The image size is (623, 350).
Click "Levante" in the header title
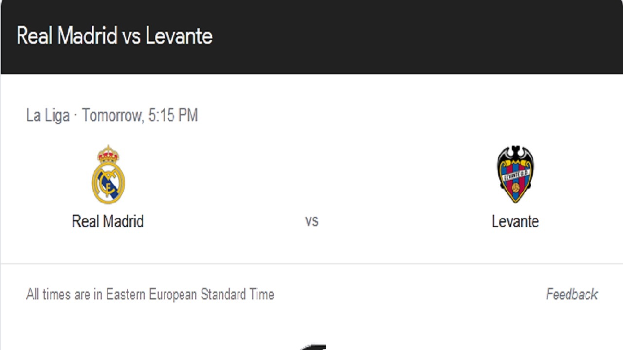(x=179, y=36)
